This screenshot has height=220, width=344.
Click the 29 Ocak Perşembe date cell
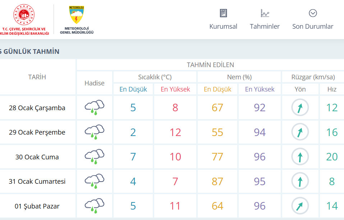pyautogui.click(x=37, y=132)
